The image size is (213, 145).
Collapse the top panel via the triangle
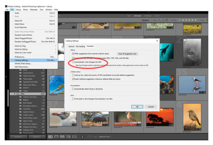pyautogui.click(x=149, y=12)
